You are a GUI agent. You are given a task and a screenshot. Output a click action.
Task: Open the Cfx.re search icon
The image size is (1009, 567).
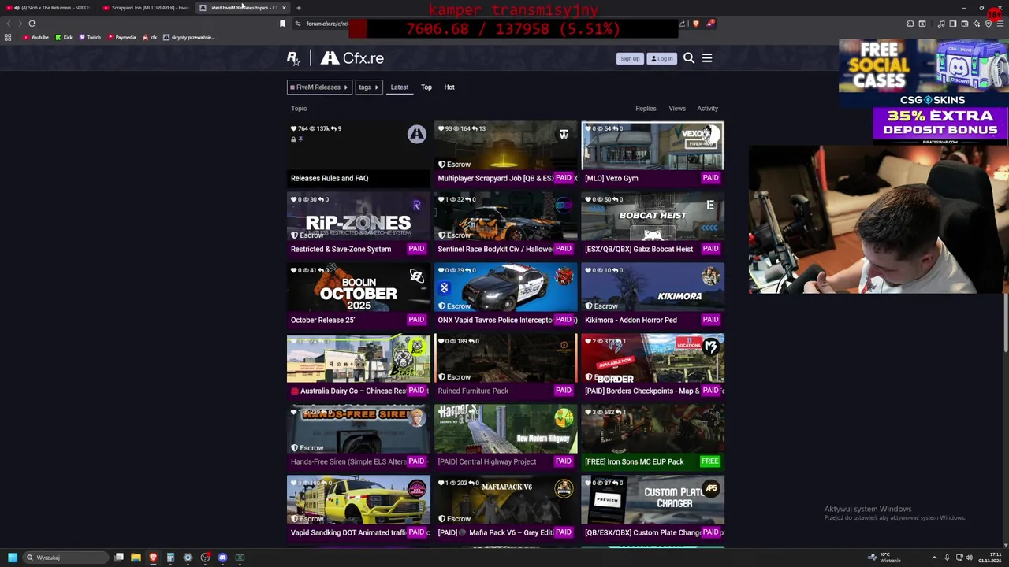689,58
